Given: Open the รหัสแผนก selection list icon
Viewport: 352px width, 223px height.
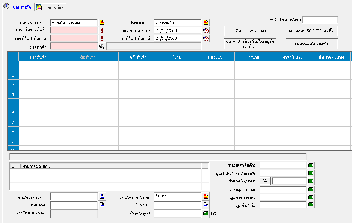Looking at the screenshot, I should tap(102, 205).
